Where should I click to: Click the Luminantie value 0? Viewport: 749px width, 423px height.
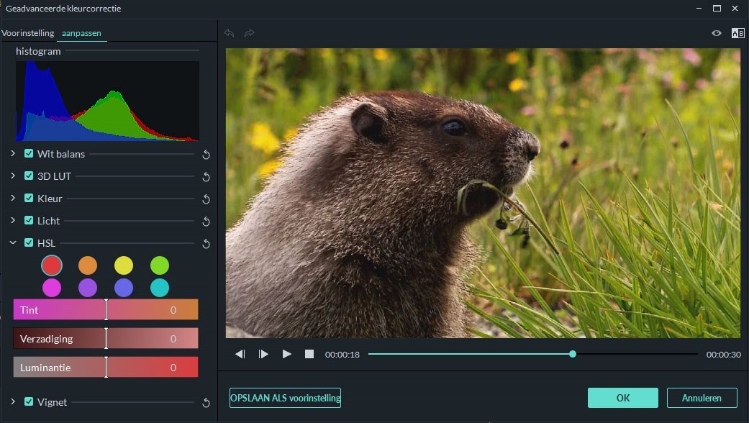point(173,368)
